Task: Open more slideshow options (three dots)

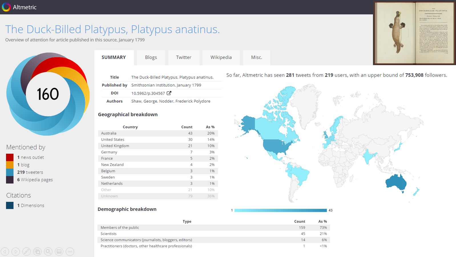Action: (x=70, y=252)
